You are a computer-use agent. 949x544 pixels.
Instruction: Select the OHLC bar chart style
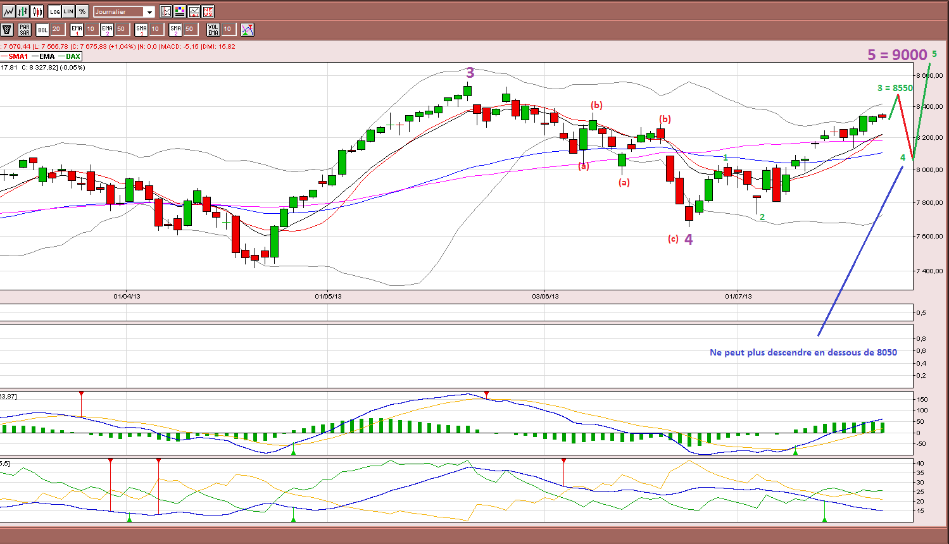pos(23,11)
